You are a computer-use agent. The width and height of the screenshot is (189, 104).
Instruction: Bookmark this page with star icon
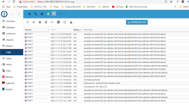click(171, 2)
